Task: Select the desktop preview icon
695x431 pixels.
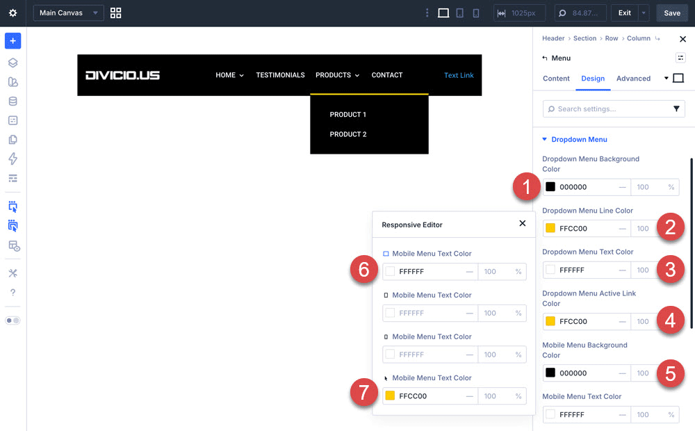Action: [445, 13]
